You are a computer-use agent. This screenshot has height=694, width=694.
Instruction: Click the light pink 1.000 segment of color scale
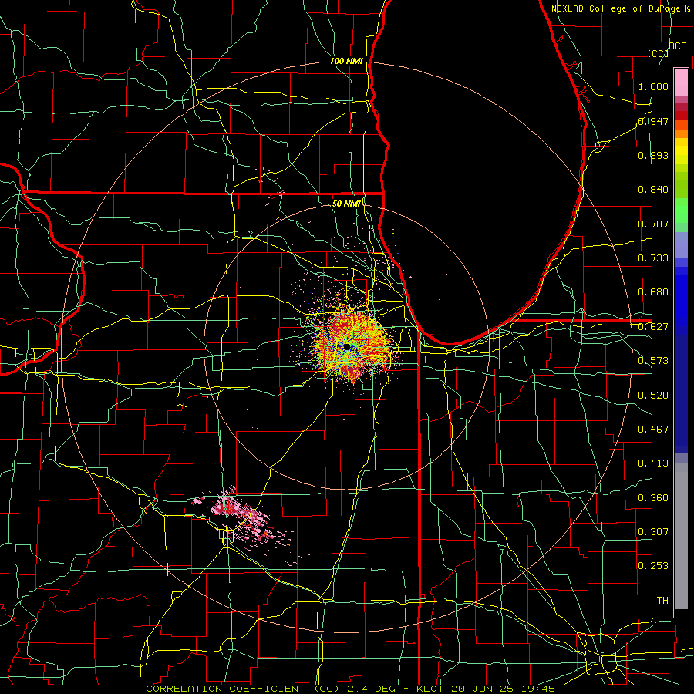coord(681,82)
